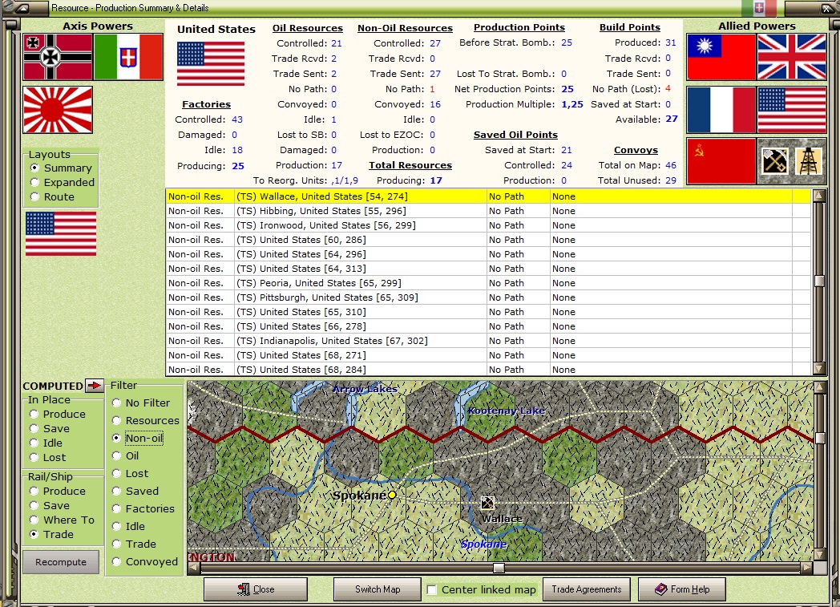
Task: Select the Chinese flag under Allied Powers
Action: (721, 57)
